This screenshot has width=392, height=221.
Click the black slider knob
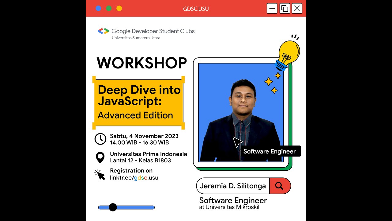coord(113,207)
